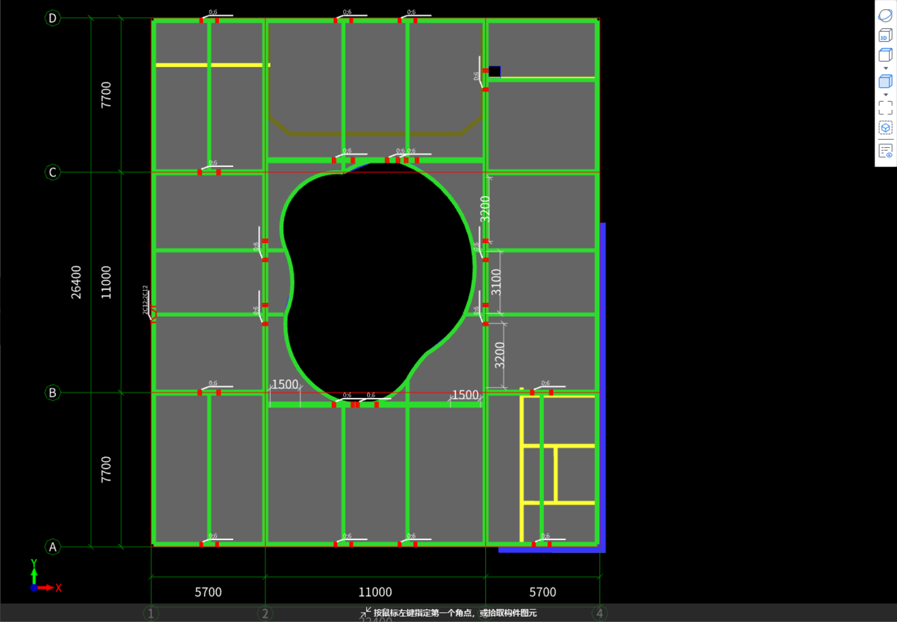
Task: Click the zoom extents dashed frame icon
Action: (x=885, y=108)
